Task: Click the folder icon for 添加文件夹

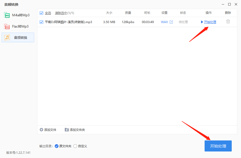Action: tap(67, 130)
